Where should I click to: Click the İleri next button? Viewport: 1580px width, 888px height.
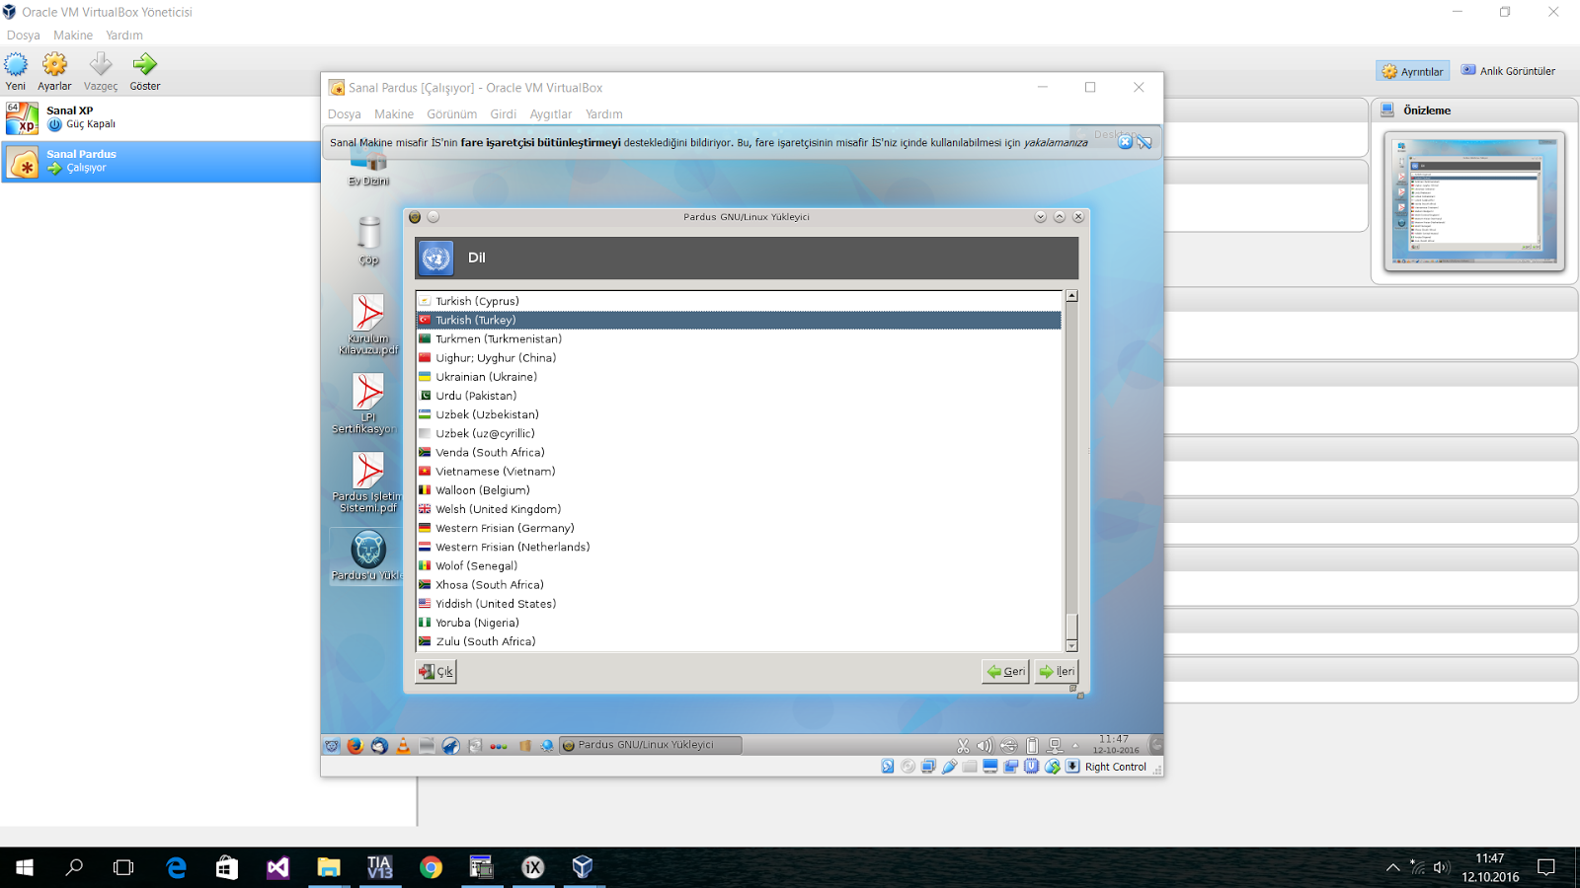(1056, 672)
